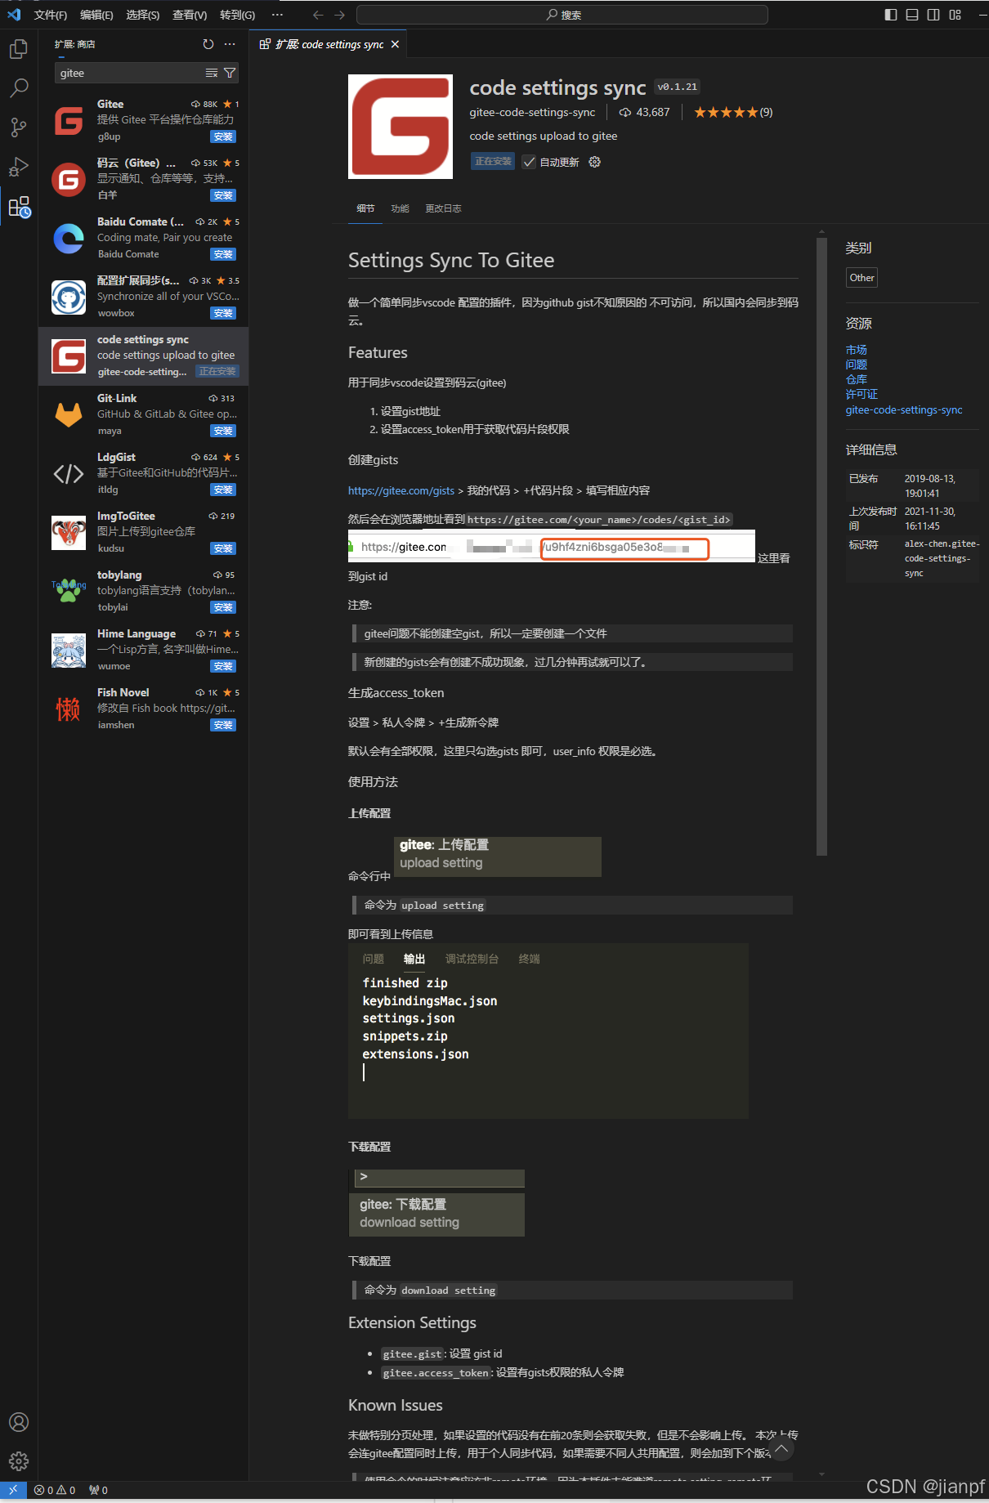Open the 编辑(E) menu
Screen dimensions: 989x1503
coord(96,15)
